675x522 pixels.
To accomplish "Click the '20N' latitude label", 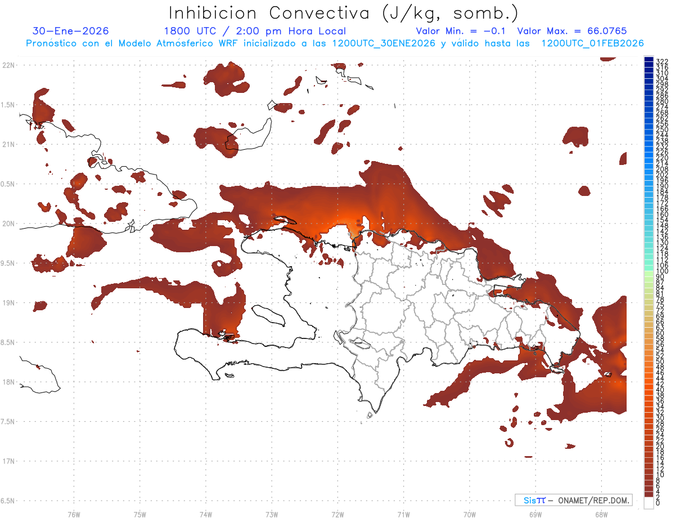I will pos(8,224).
